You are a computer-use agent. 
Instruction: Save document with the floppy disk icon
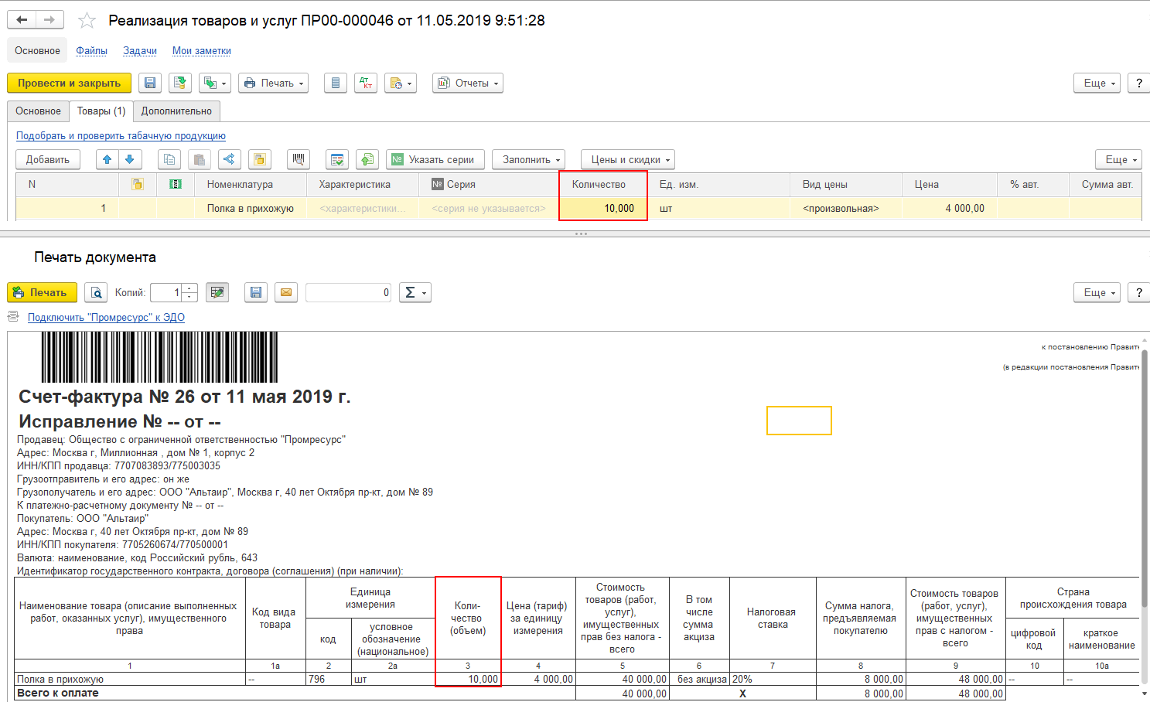pyautogui.click(x=150, y=83)
